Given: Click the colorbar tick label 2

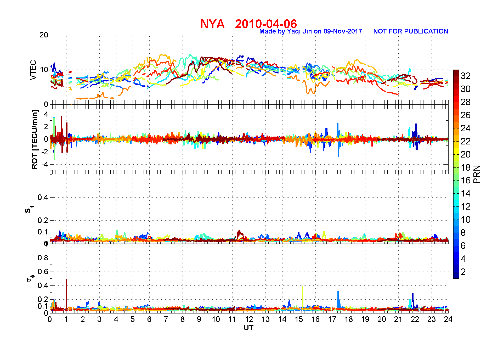Looking at the screenshot, I should 463,272.
